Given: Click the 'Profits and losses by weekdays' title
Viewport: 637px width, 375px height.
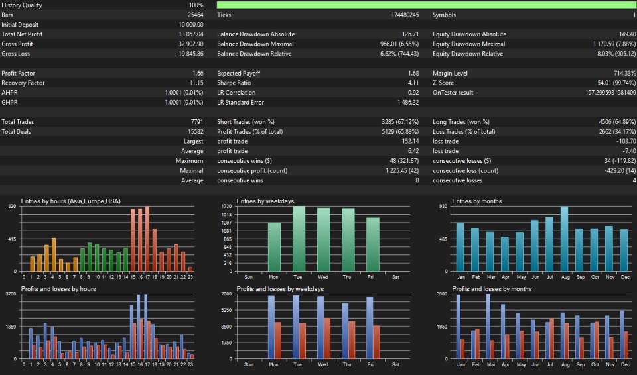Looking at the screenshot, I should [x=280, y=289].
